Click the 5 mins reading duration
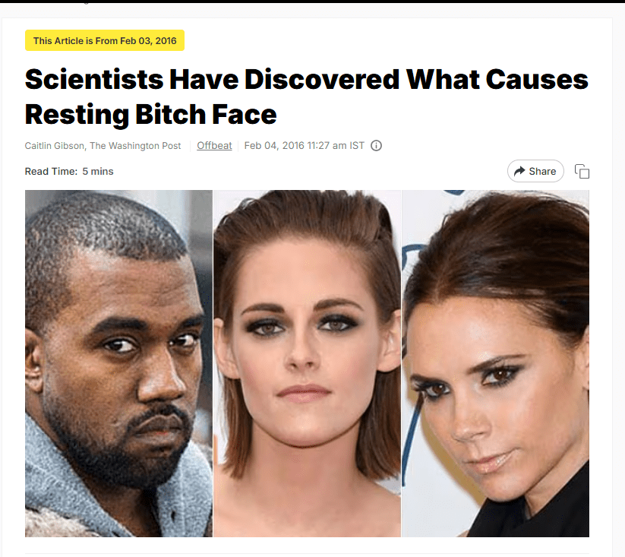The width and height of the screenshot is (625, 557). [98, 172]
